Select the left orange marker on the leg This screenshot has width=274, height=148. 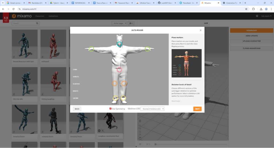pos(115,84)
